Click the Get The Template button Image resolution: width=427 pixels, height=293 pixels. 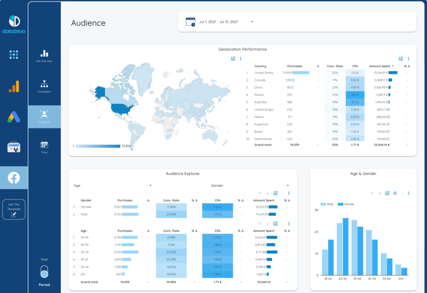coord(14,209)
